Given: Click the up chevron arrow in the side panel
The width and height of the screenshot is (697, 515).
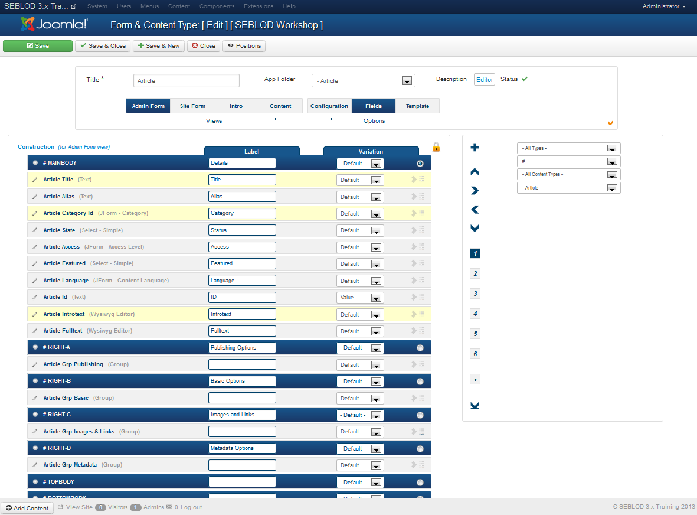Looking at the screenshot, I should click(x=475, y=172).
